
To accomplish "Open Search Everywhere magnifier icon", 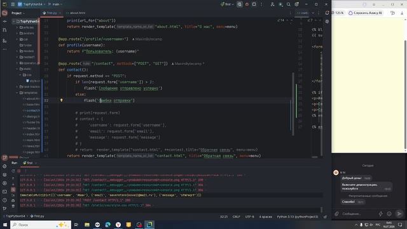I will pyautogui.click(x=289, y=4).
